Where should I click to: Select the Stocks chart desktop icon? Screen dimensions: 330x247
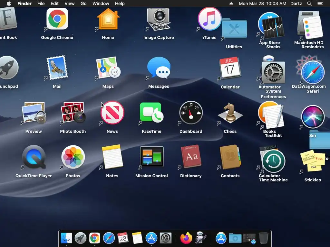pos(274,28)
